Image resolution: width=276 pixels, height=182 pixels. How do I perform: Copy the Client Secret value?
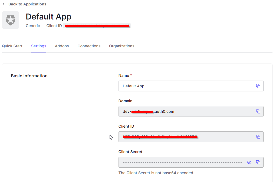258,162
